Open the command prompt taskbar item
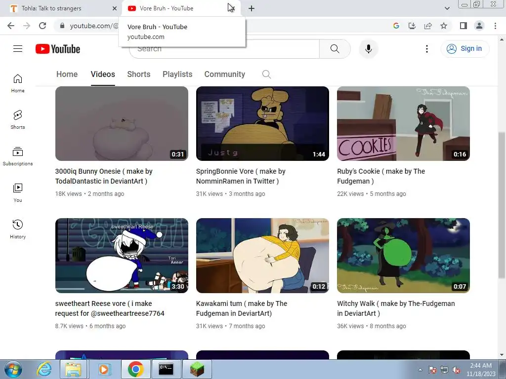 tap(166, 369)
